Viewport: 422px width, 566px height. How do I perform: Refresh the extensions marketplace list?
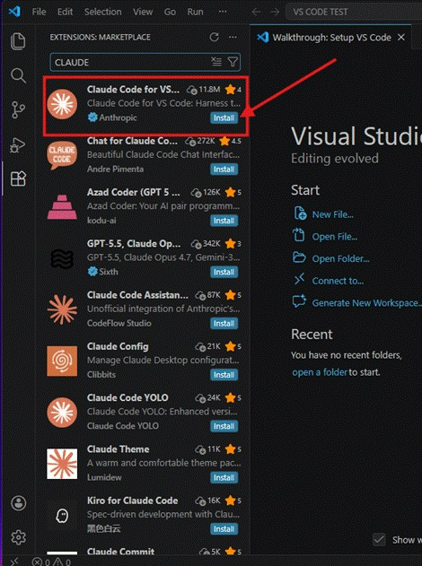coord(215,37)
